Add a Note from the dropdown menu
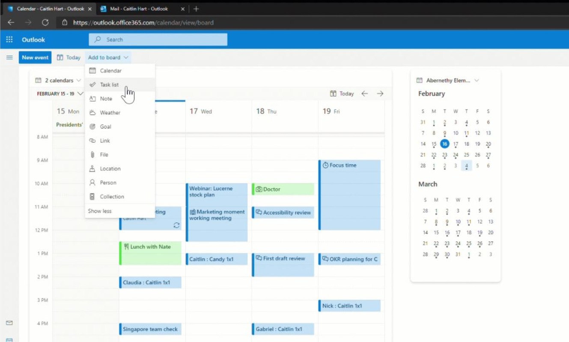Screen dimensions: 569x342 coord(106,99)
